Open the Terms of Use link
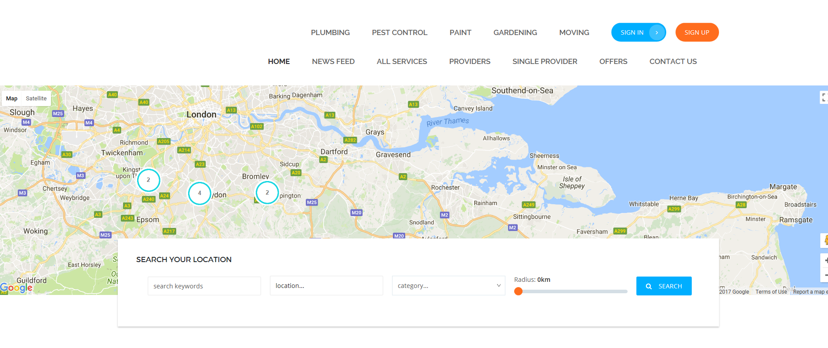 pyautogui.click(x=771, y=292)
